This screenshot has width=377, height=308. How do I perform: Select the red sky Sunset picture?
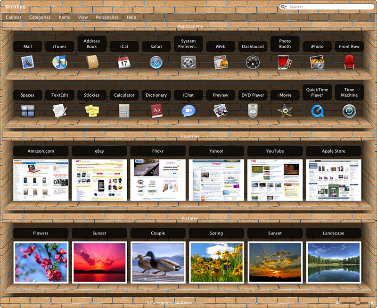pyautogui.click(x=99, y=263)
